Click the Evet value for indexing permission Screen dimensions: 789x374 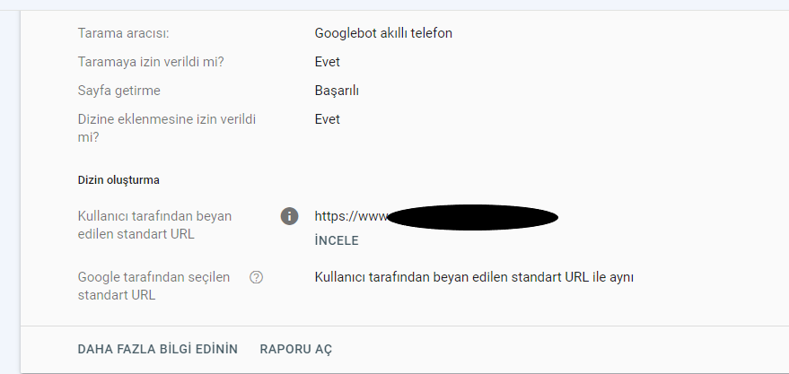327,119
